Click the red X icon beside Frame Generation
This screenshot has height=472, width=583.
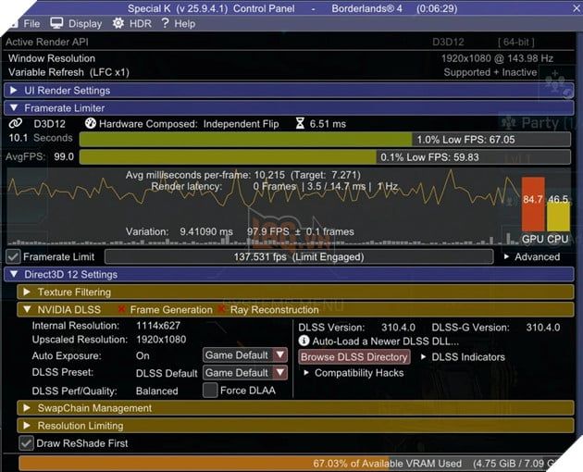(x=121, y=309)
